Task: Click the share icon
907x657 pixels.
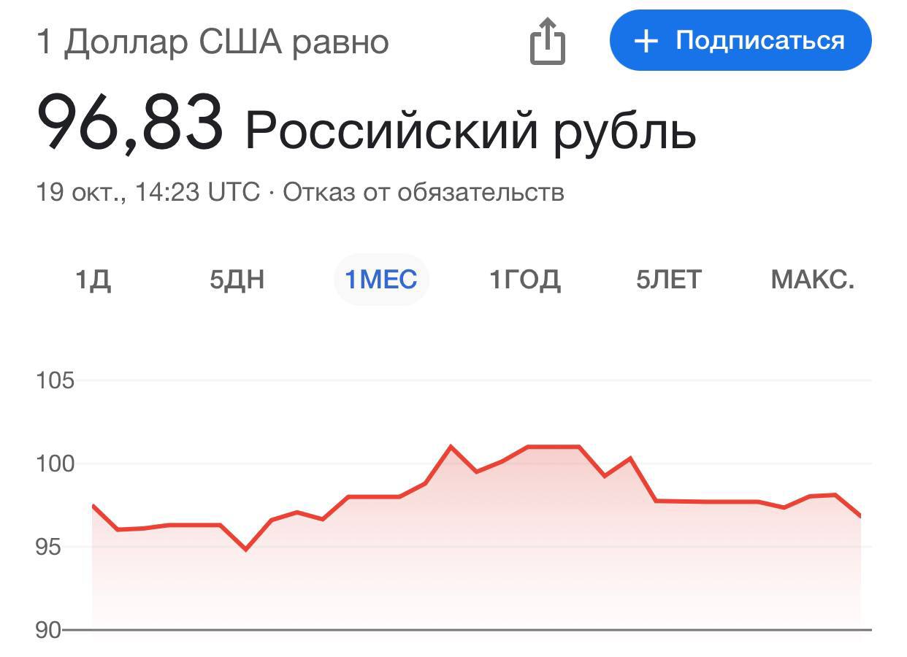Action: [547, 42]
